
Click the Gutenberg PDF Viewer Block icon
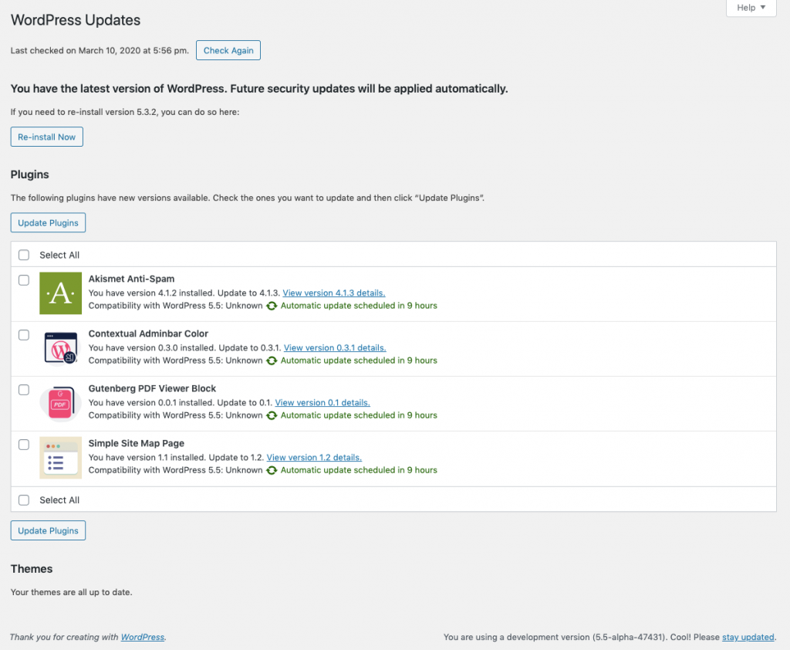[x=60, y=403]
